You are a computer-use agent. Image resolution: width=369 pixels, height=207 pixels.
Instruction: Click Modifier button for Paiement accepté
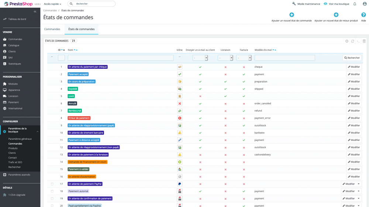[354, 74]
